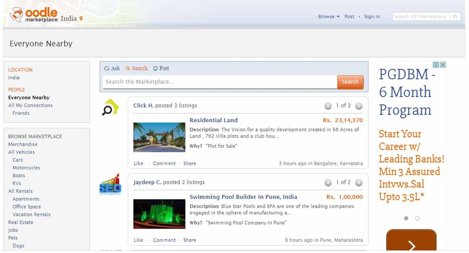Expand the Browse dropdown menu
The width and height of the screenshot is (469, 253).
pos(328,17)
